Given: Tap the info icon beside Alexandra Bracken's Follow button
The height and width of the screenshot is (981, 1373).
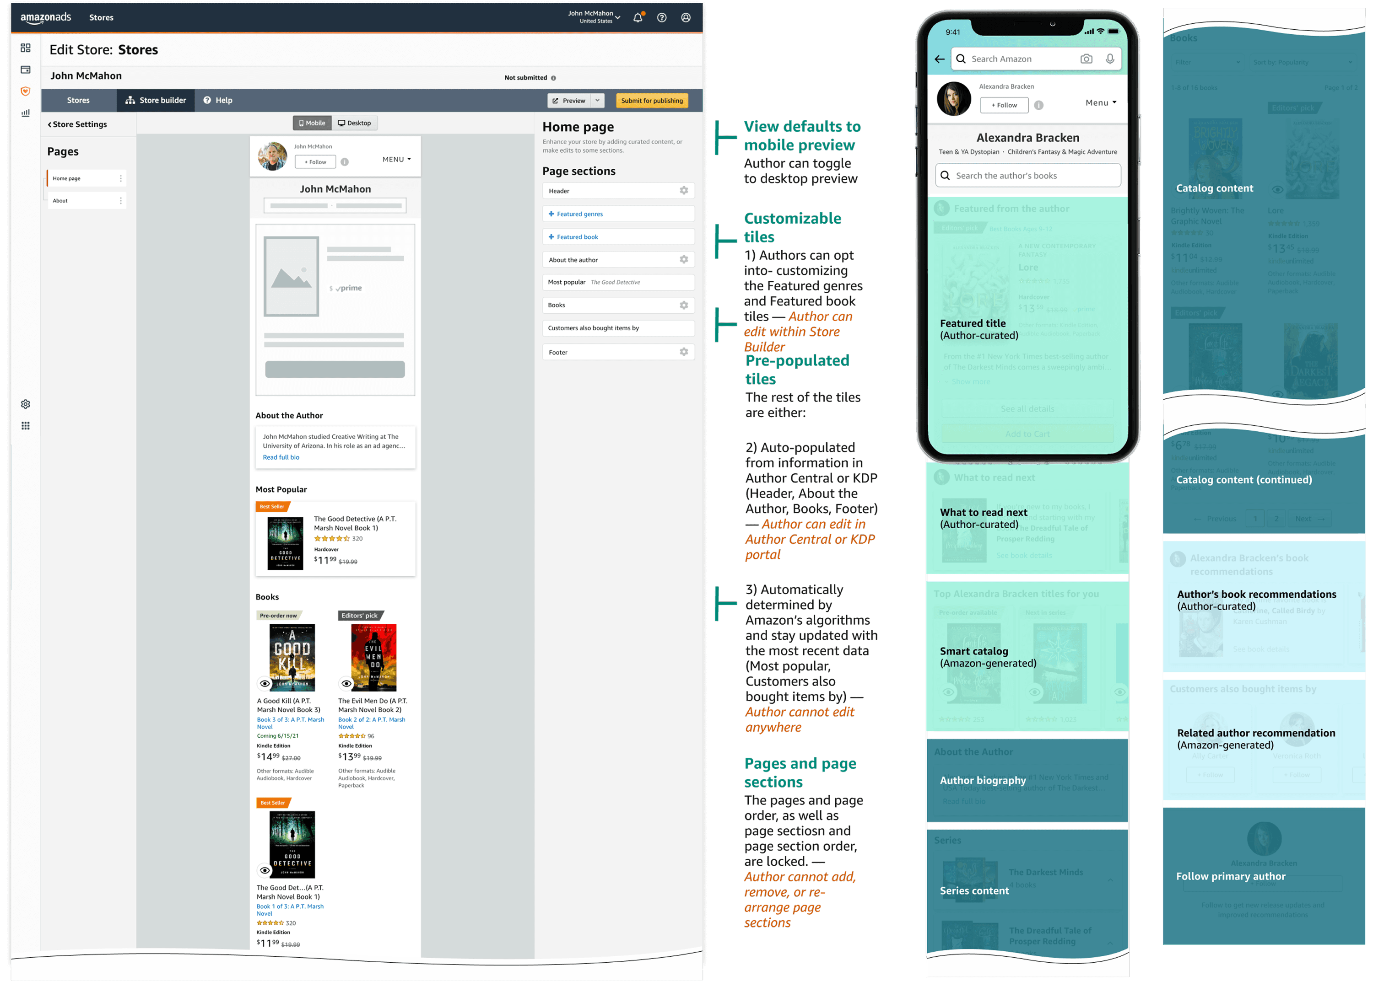Looking at the screenshot, I should (1038, 105).
